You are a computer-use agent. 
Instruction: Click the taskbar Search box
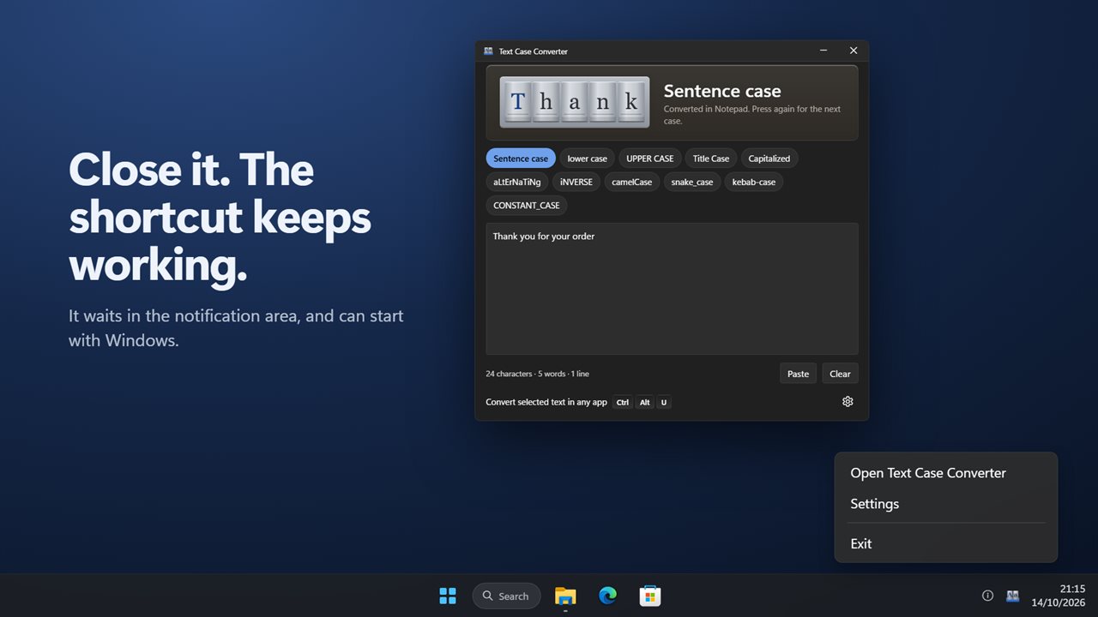(x=506, y=596)
